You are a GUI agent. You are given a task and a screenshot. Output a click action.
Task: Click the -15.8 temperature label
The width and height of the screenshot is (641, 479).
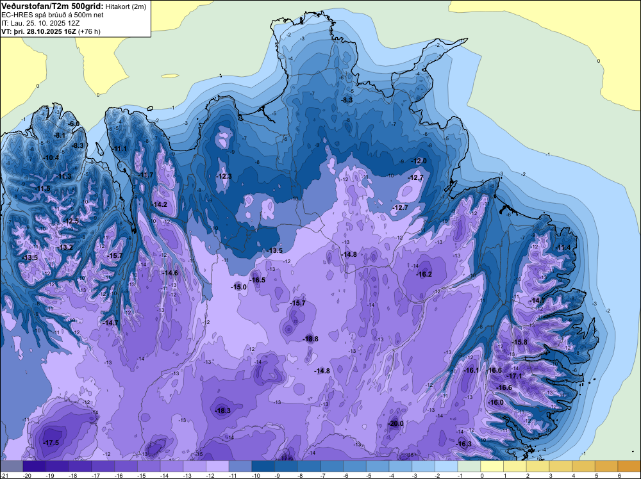coord(520,342)
